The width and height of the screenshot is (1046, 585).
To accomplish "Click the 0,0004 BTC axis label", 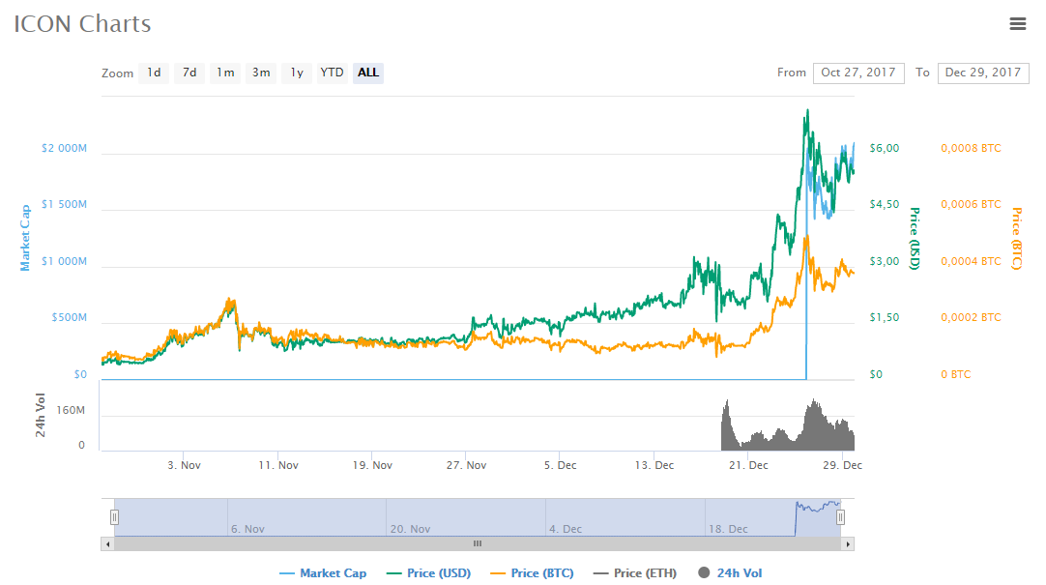I will [x=971, y=261].
